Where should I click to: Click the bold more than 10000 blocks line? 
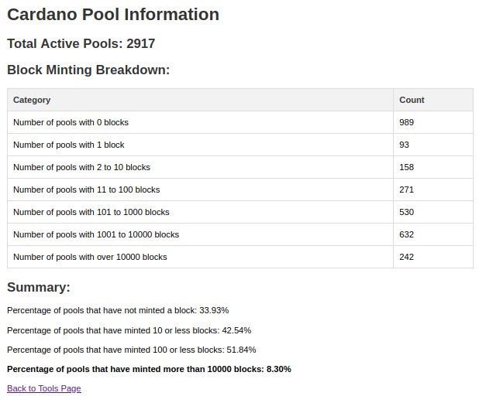[149, 369]
